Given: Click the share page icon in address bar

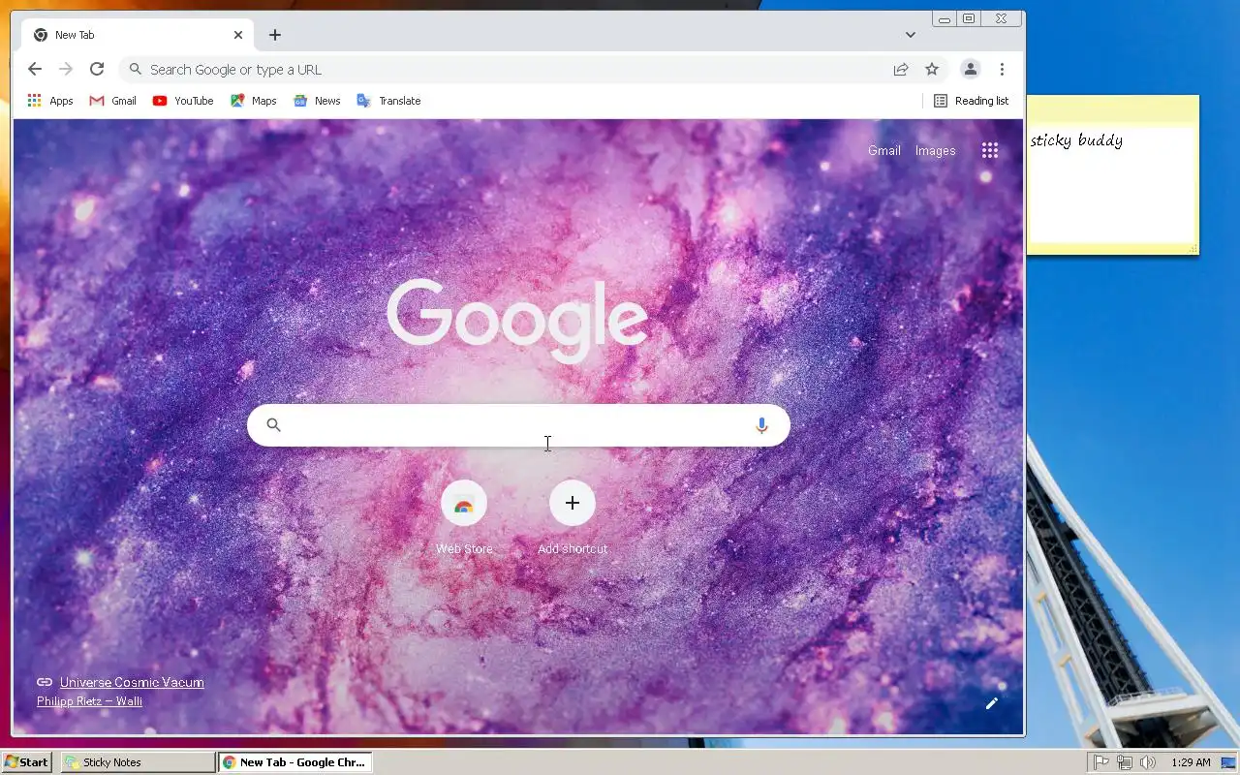Looking at the screenshot, I should (x=901, y=69).
